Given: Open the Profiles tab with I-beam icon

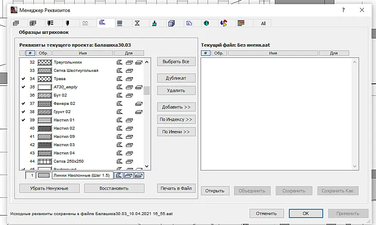Looking at the screenshot, I should 137,23.
